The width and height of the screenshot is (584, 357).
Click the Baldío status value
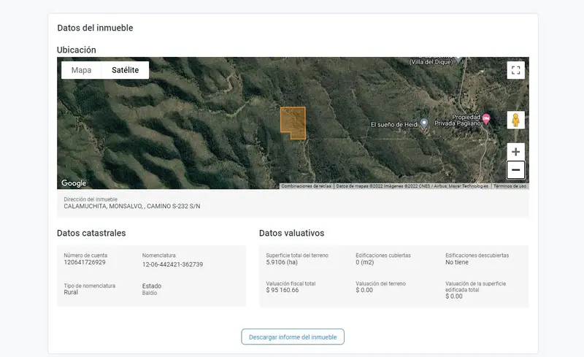(x=150, y=293)
